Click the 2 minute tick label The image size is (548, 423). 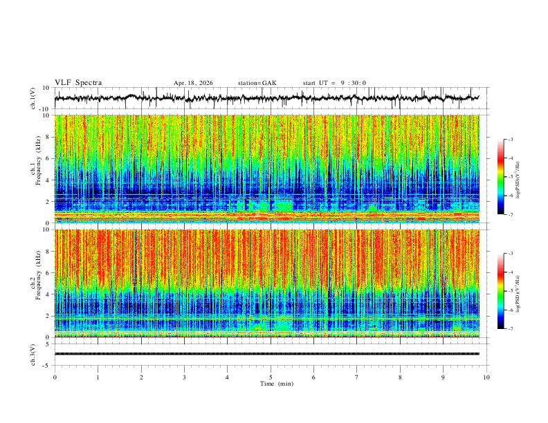(x=141, y=377)
